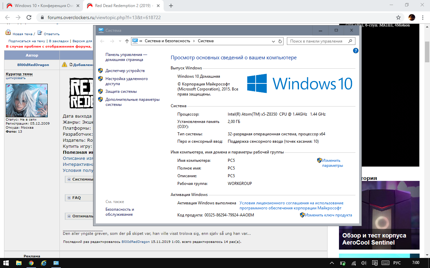The image size is (430, 268).
Task: Open the Windows Start menu
Action: [6, 263]
